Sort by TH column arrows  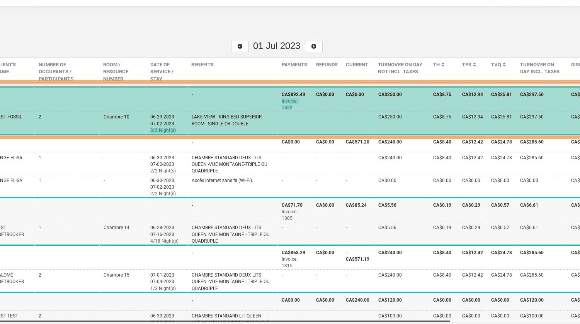(x=443, y=65)
